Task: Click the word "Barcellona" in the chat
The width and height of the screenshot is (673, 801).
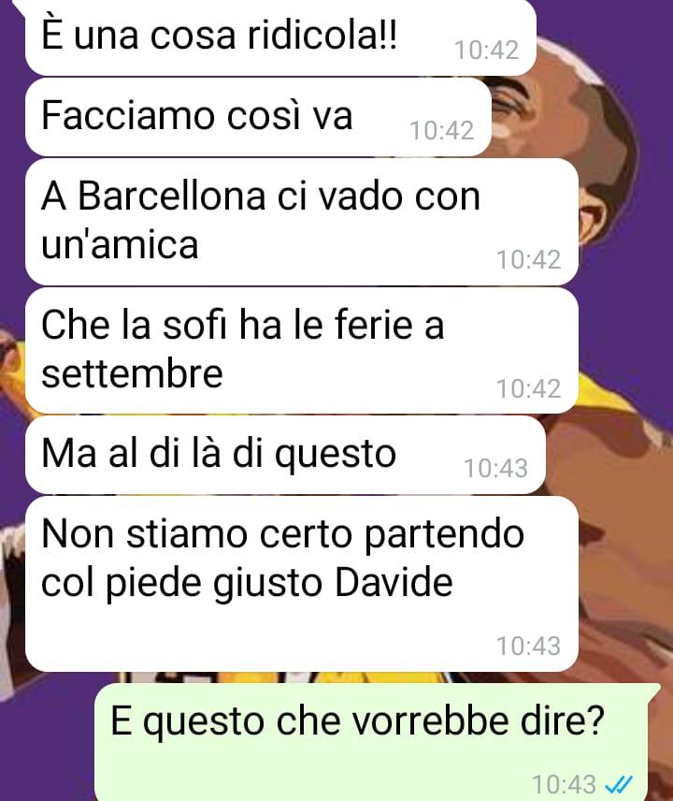Action: click(x=171, y=197)
